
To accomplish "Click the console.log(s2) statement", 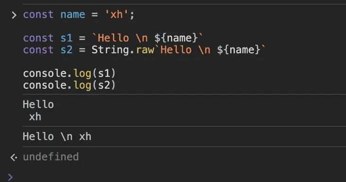I will click(69, 85).
